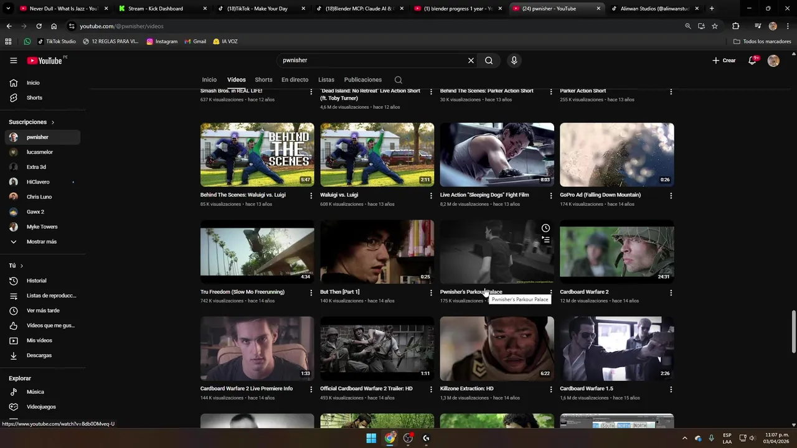Open Todos los marcadores folder
The image size is (797, 448).
[762, 42]
